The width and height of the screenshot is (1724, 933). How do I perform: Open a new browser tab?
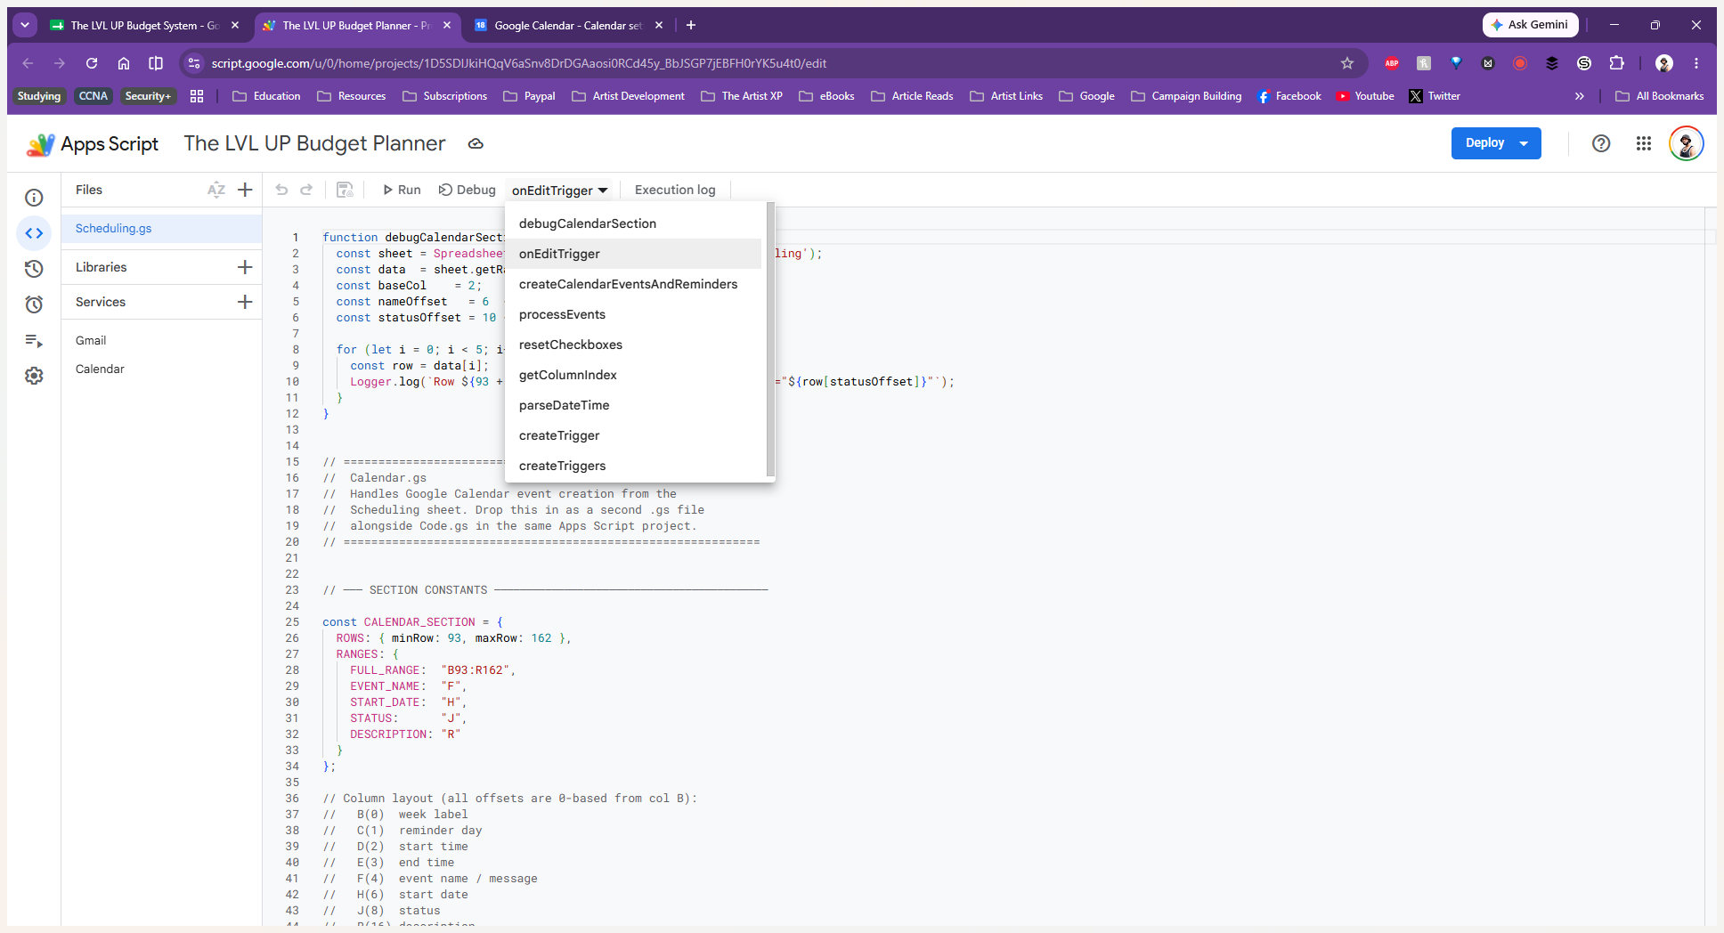(x=691, y=26)
